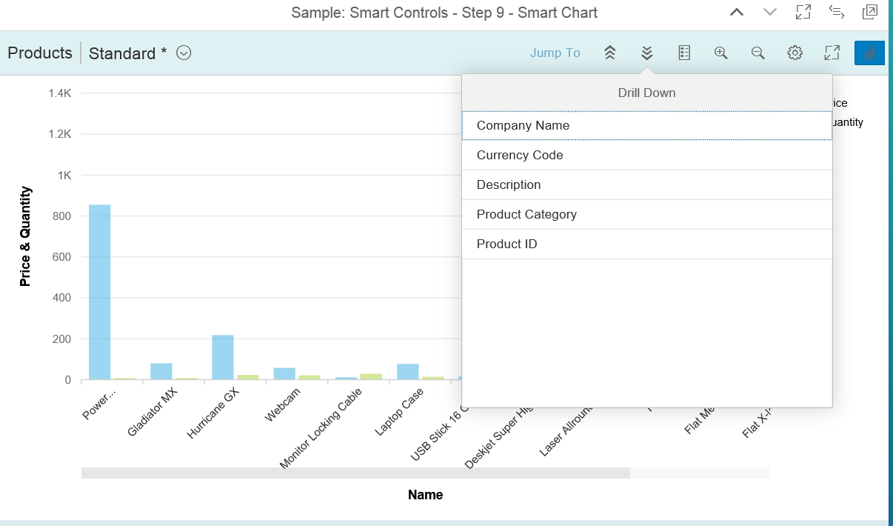The width and height of the screenshot is (893, 526).
Task: Click the Jump To link
Action: 555,53
